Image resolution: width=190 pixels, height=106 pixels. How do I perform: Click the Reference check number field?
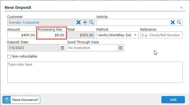click(161, 35)
